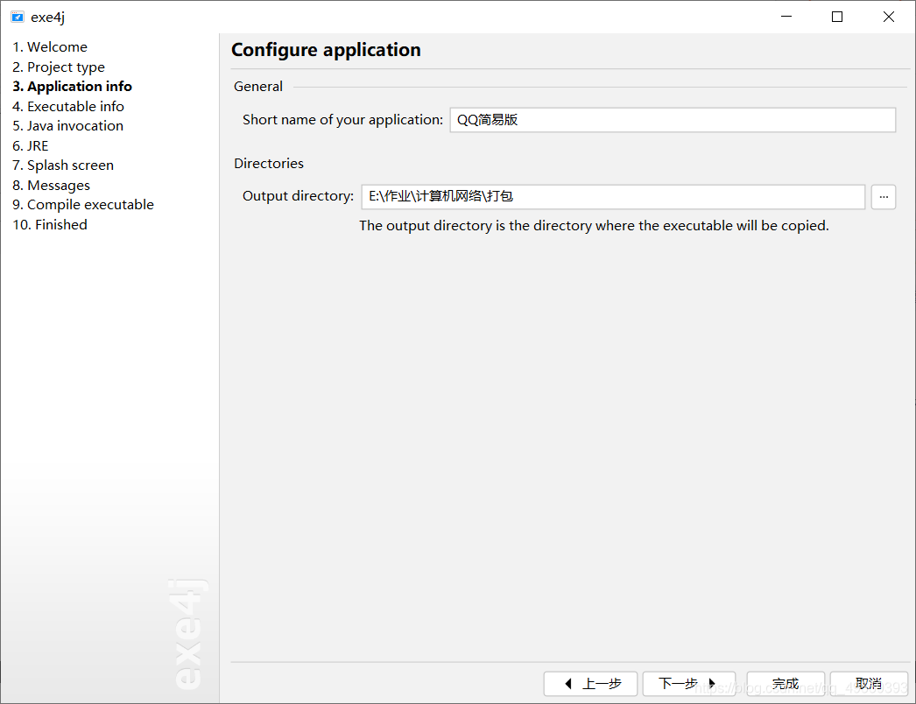Go to the Project type step
Image resolution: width=916 pixels, height=704 pixels.
59,67
